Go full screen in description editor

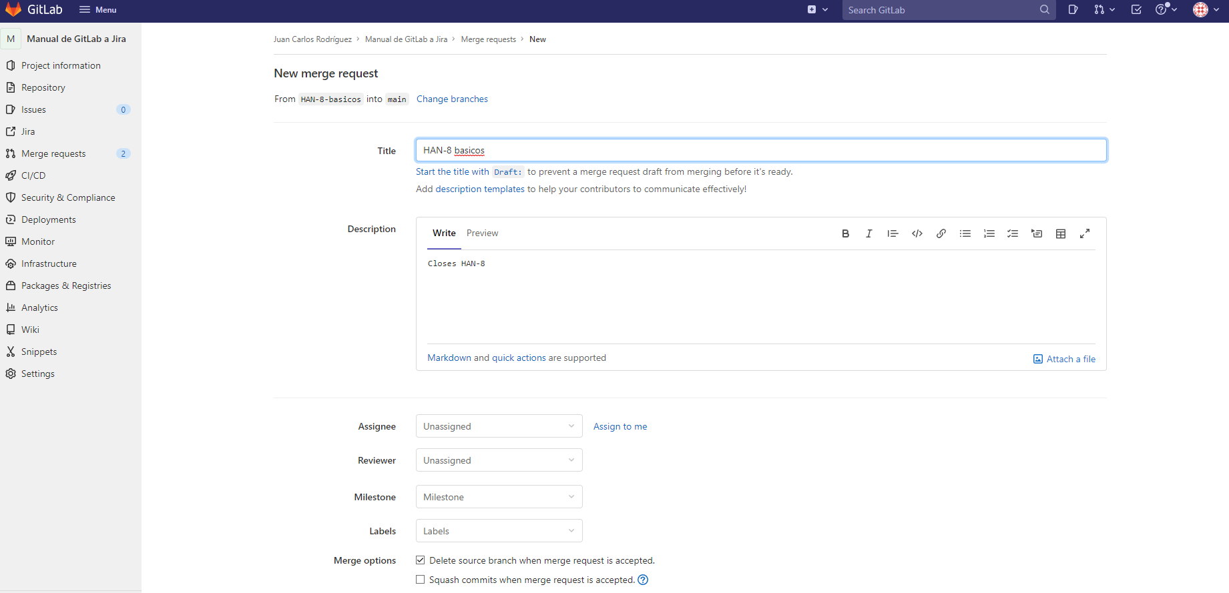pos(1085,233)
